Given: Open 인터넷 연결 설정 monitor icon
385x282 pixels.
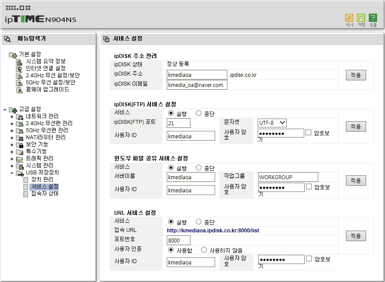Looking at the screenshot, I should click(x=19, y=69).
